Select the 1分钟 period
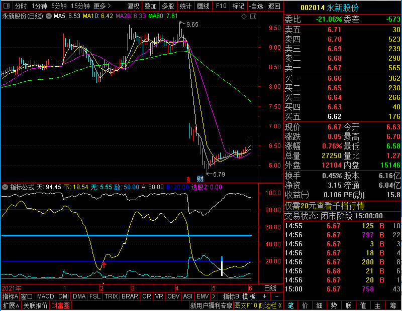 pos(39,6)
